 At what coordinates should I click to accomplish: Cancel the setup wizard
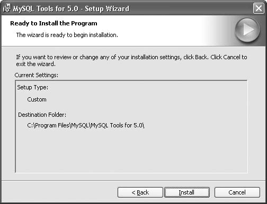click(x=237, y=192)
